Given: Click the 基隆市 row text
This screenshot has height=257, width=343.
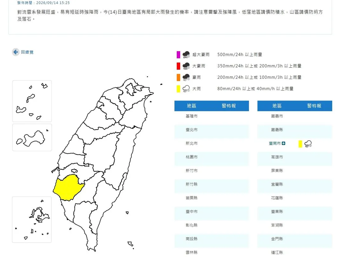Looking at the screenshot, I should [x=192, y=116].
